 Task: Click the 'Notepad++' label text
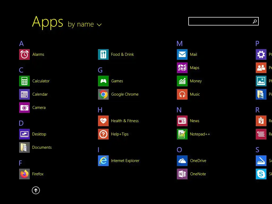200,134
